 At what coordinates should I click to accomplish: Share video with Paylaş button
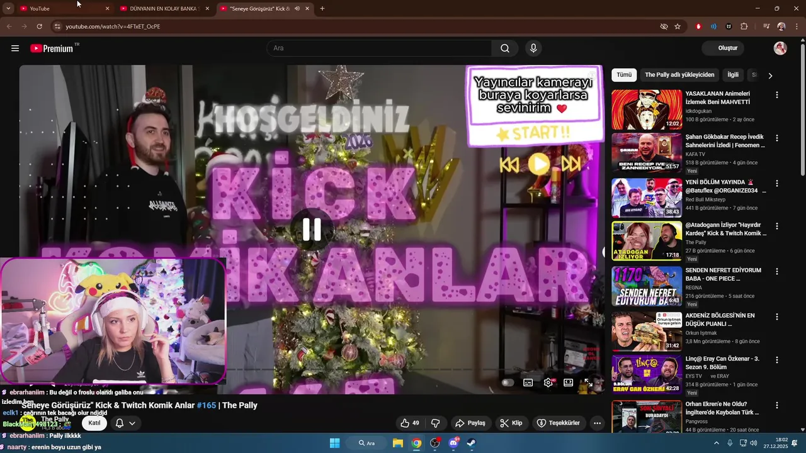[470, 423]
